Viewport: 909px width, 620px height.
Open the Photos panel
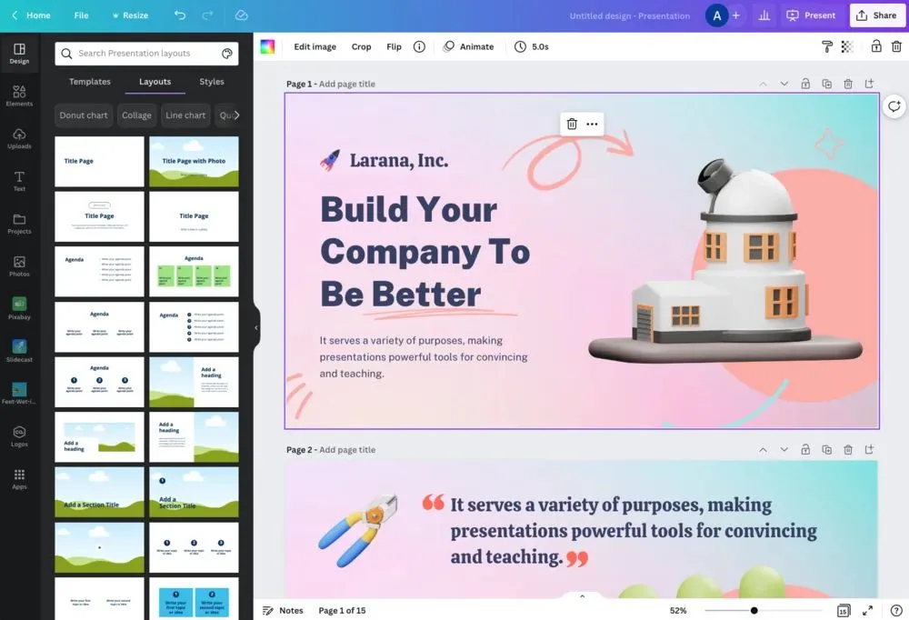coord(19,266)
